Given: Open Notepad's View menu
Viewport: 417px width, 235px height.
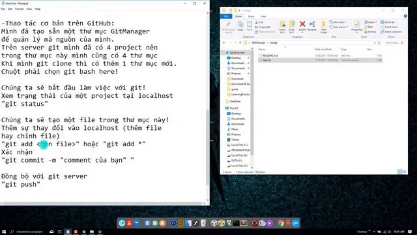Looking at the screenshot, I should coord(29,9).
